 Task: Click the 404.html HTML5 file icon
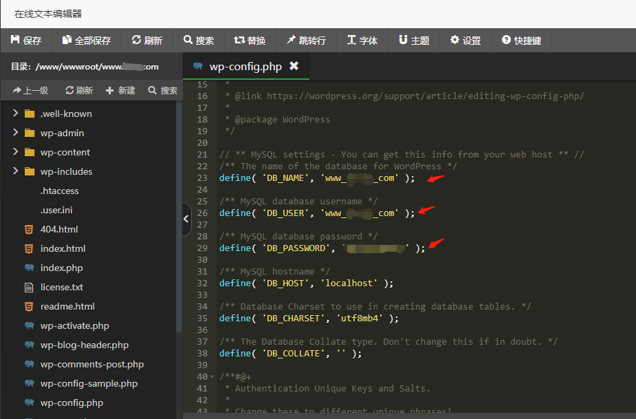[29, 229]
